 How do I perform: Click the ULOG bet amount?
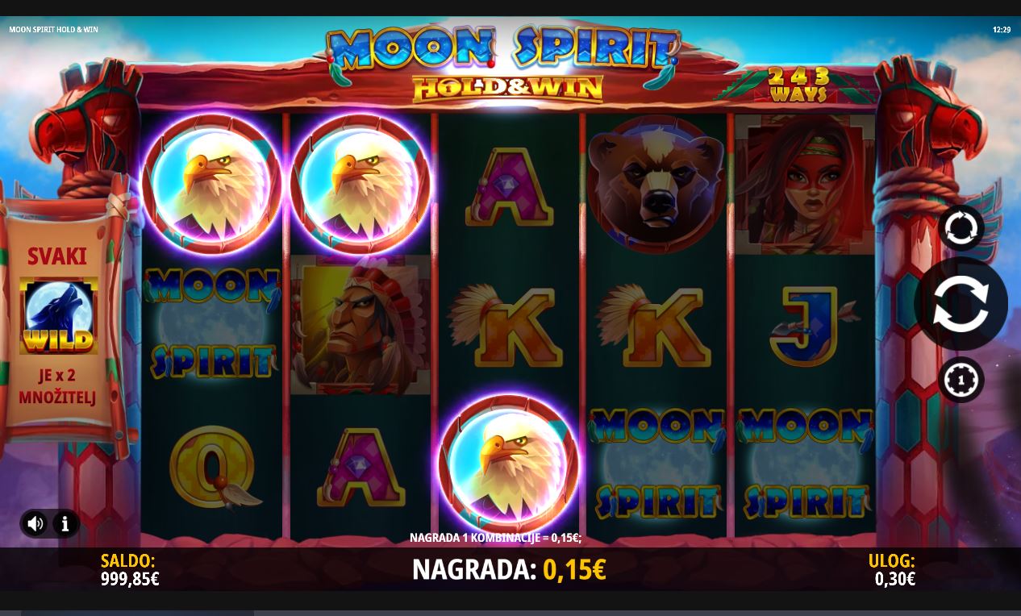pos(894,579)
